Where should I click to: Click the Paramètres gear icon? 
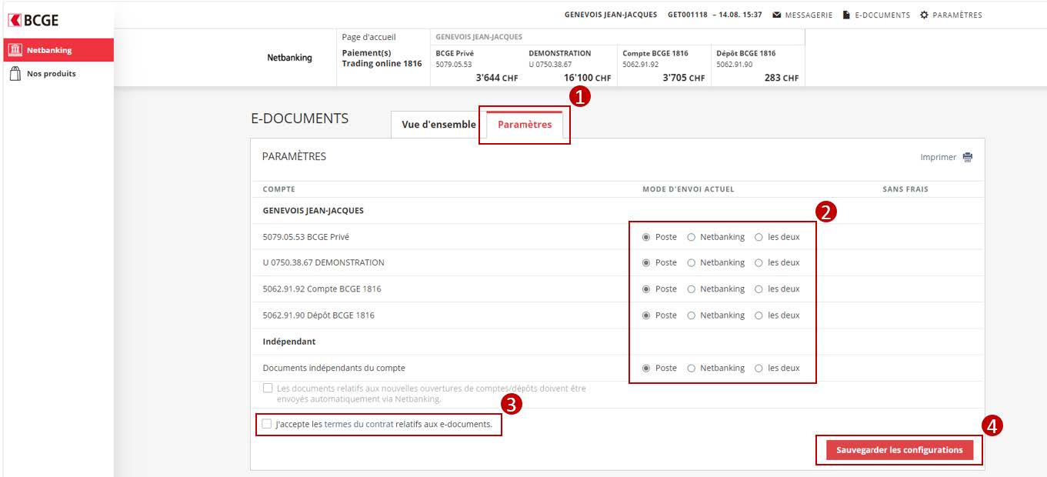click(925, 15)
